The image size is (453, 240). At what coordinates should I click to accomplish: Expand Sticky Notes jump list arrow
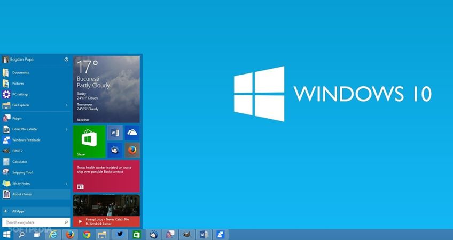click(x=66, y=184)
